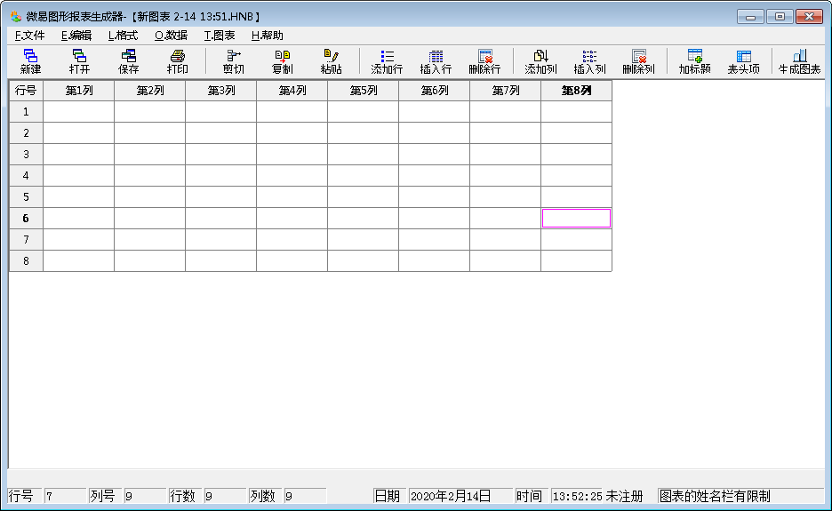The height and width of the screenshot is (511, 832).
Task: Click the 打开 (Open) toolbar icon
Action: [79, 61]
